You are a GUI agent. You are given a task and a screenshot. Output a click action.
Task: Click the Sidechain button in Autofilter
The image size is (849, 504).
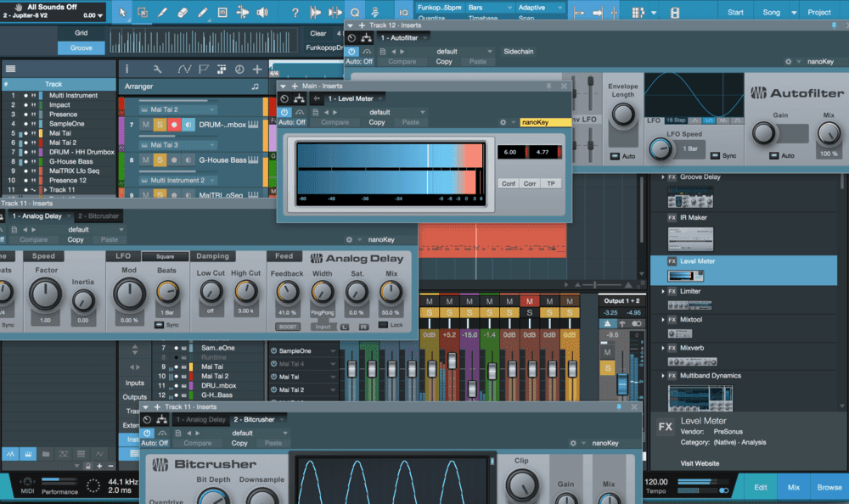(518, 52)
